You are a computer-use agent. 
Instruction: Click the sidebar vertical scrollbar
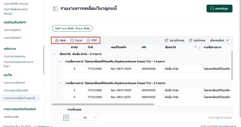point(44,60)
